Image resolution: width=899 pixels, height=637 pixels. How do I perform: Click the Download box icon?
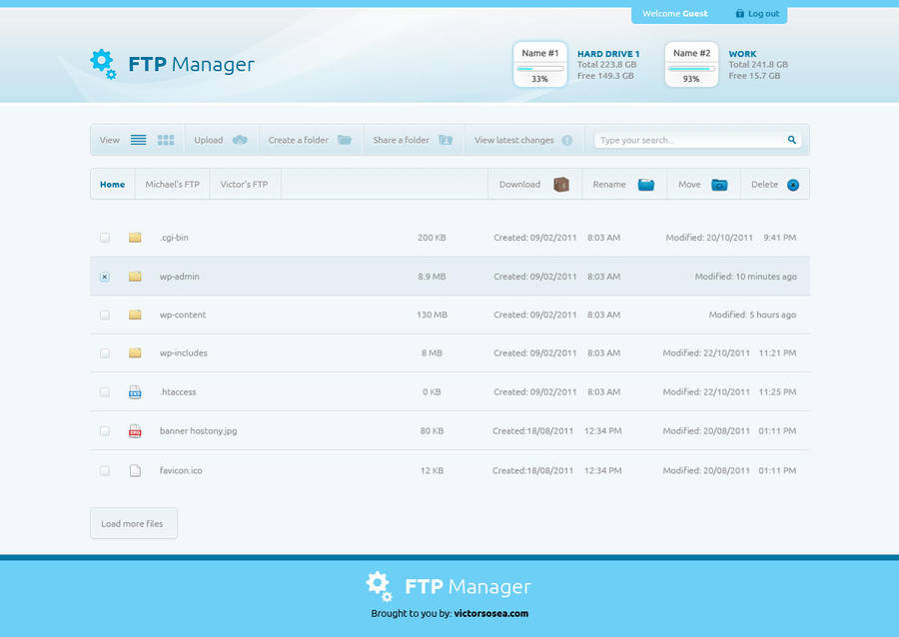click(561, 185)
